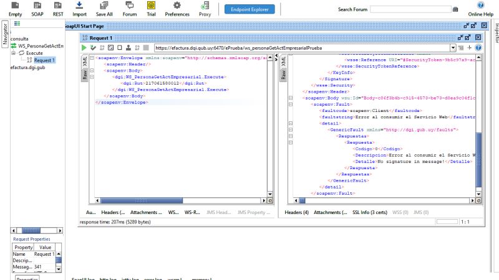The width and height of the screenshot is (499, 280).
Task: Switch response view to Raw tab
Action: tap(283, 75)
